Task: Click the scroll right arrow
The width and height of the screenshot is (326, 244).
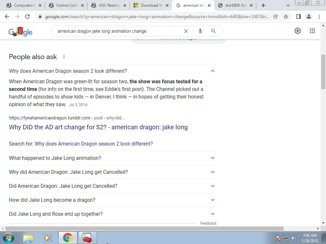Action: (318, 228)
